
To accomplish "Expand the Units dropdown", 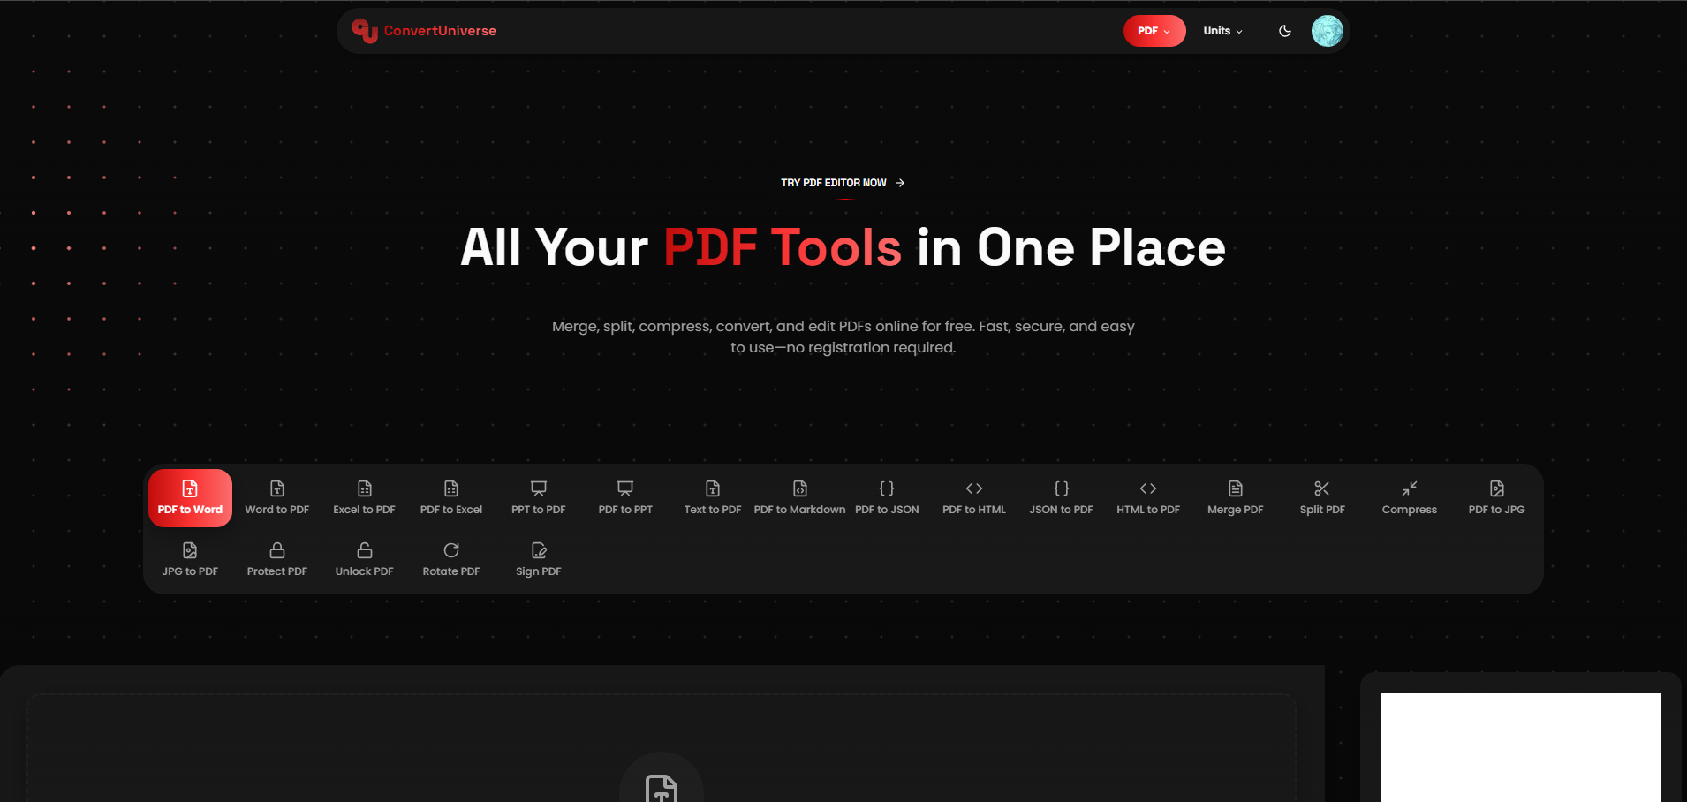I will pyautogui.click(x=1222, y=30).
